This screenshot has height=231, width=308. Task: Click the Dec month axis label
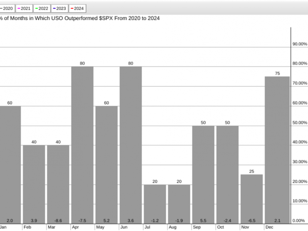[x=269, y=227]
